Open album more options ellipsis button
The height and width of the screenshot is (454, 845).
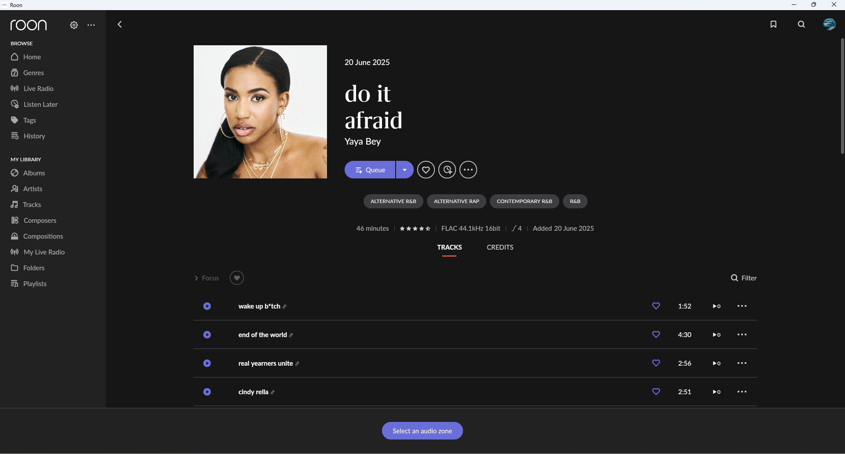pyautogui.click(x=468, y=170)
